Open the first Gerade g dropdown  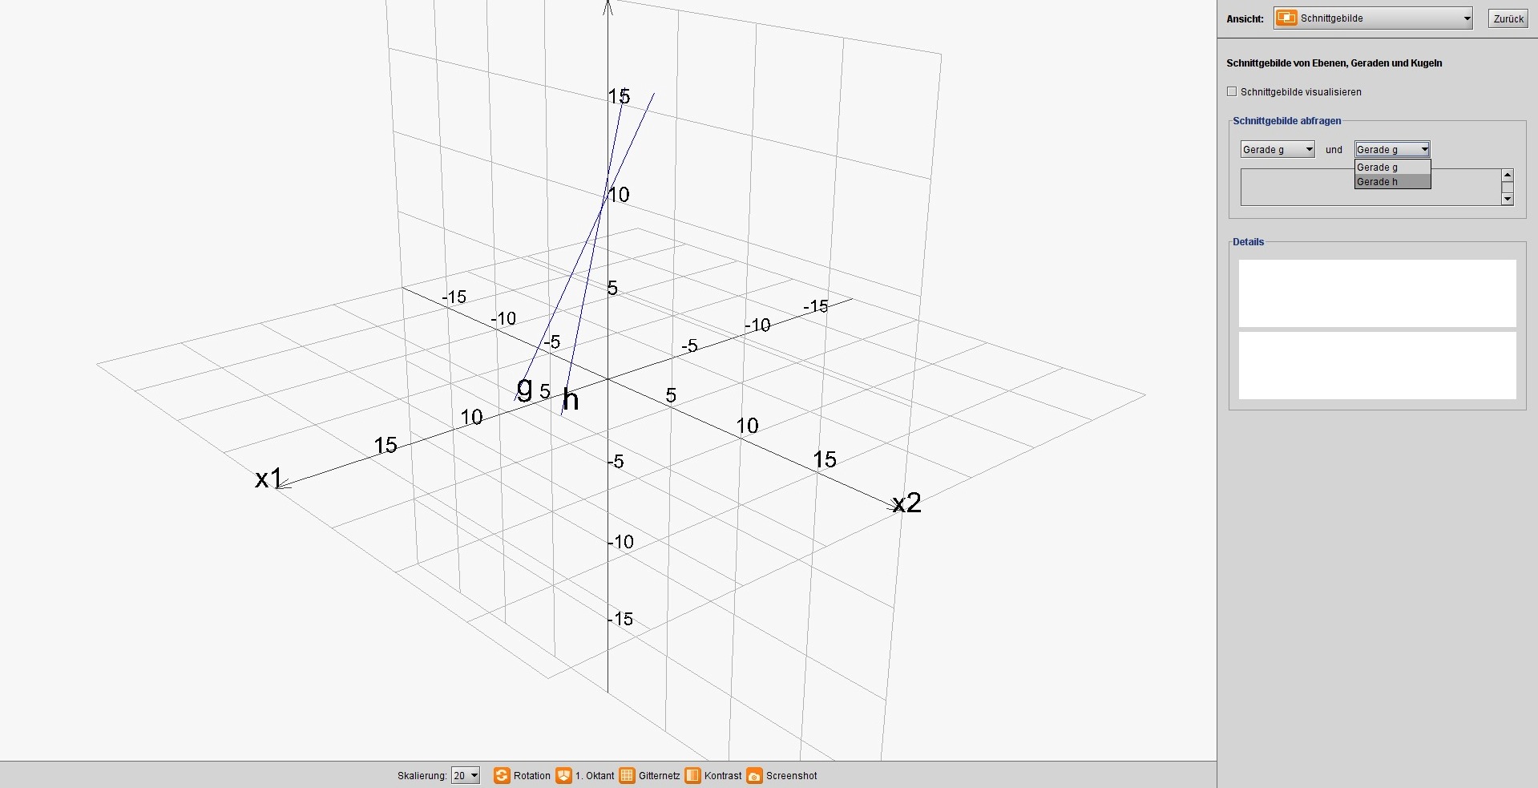pyautogui.click(x=1278, y=150)
